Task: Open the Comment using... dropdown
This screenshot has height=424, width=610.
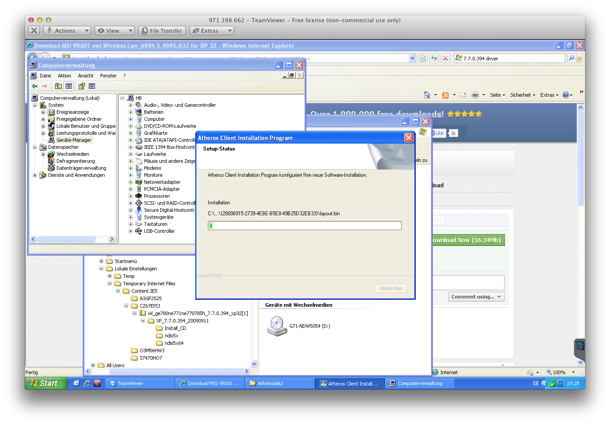Action: pyautogui.click(x=476, y=297)
